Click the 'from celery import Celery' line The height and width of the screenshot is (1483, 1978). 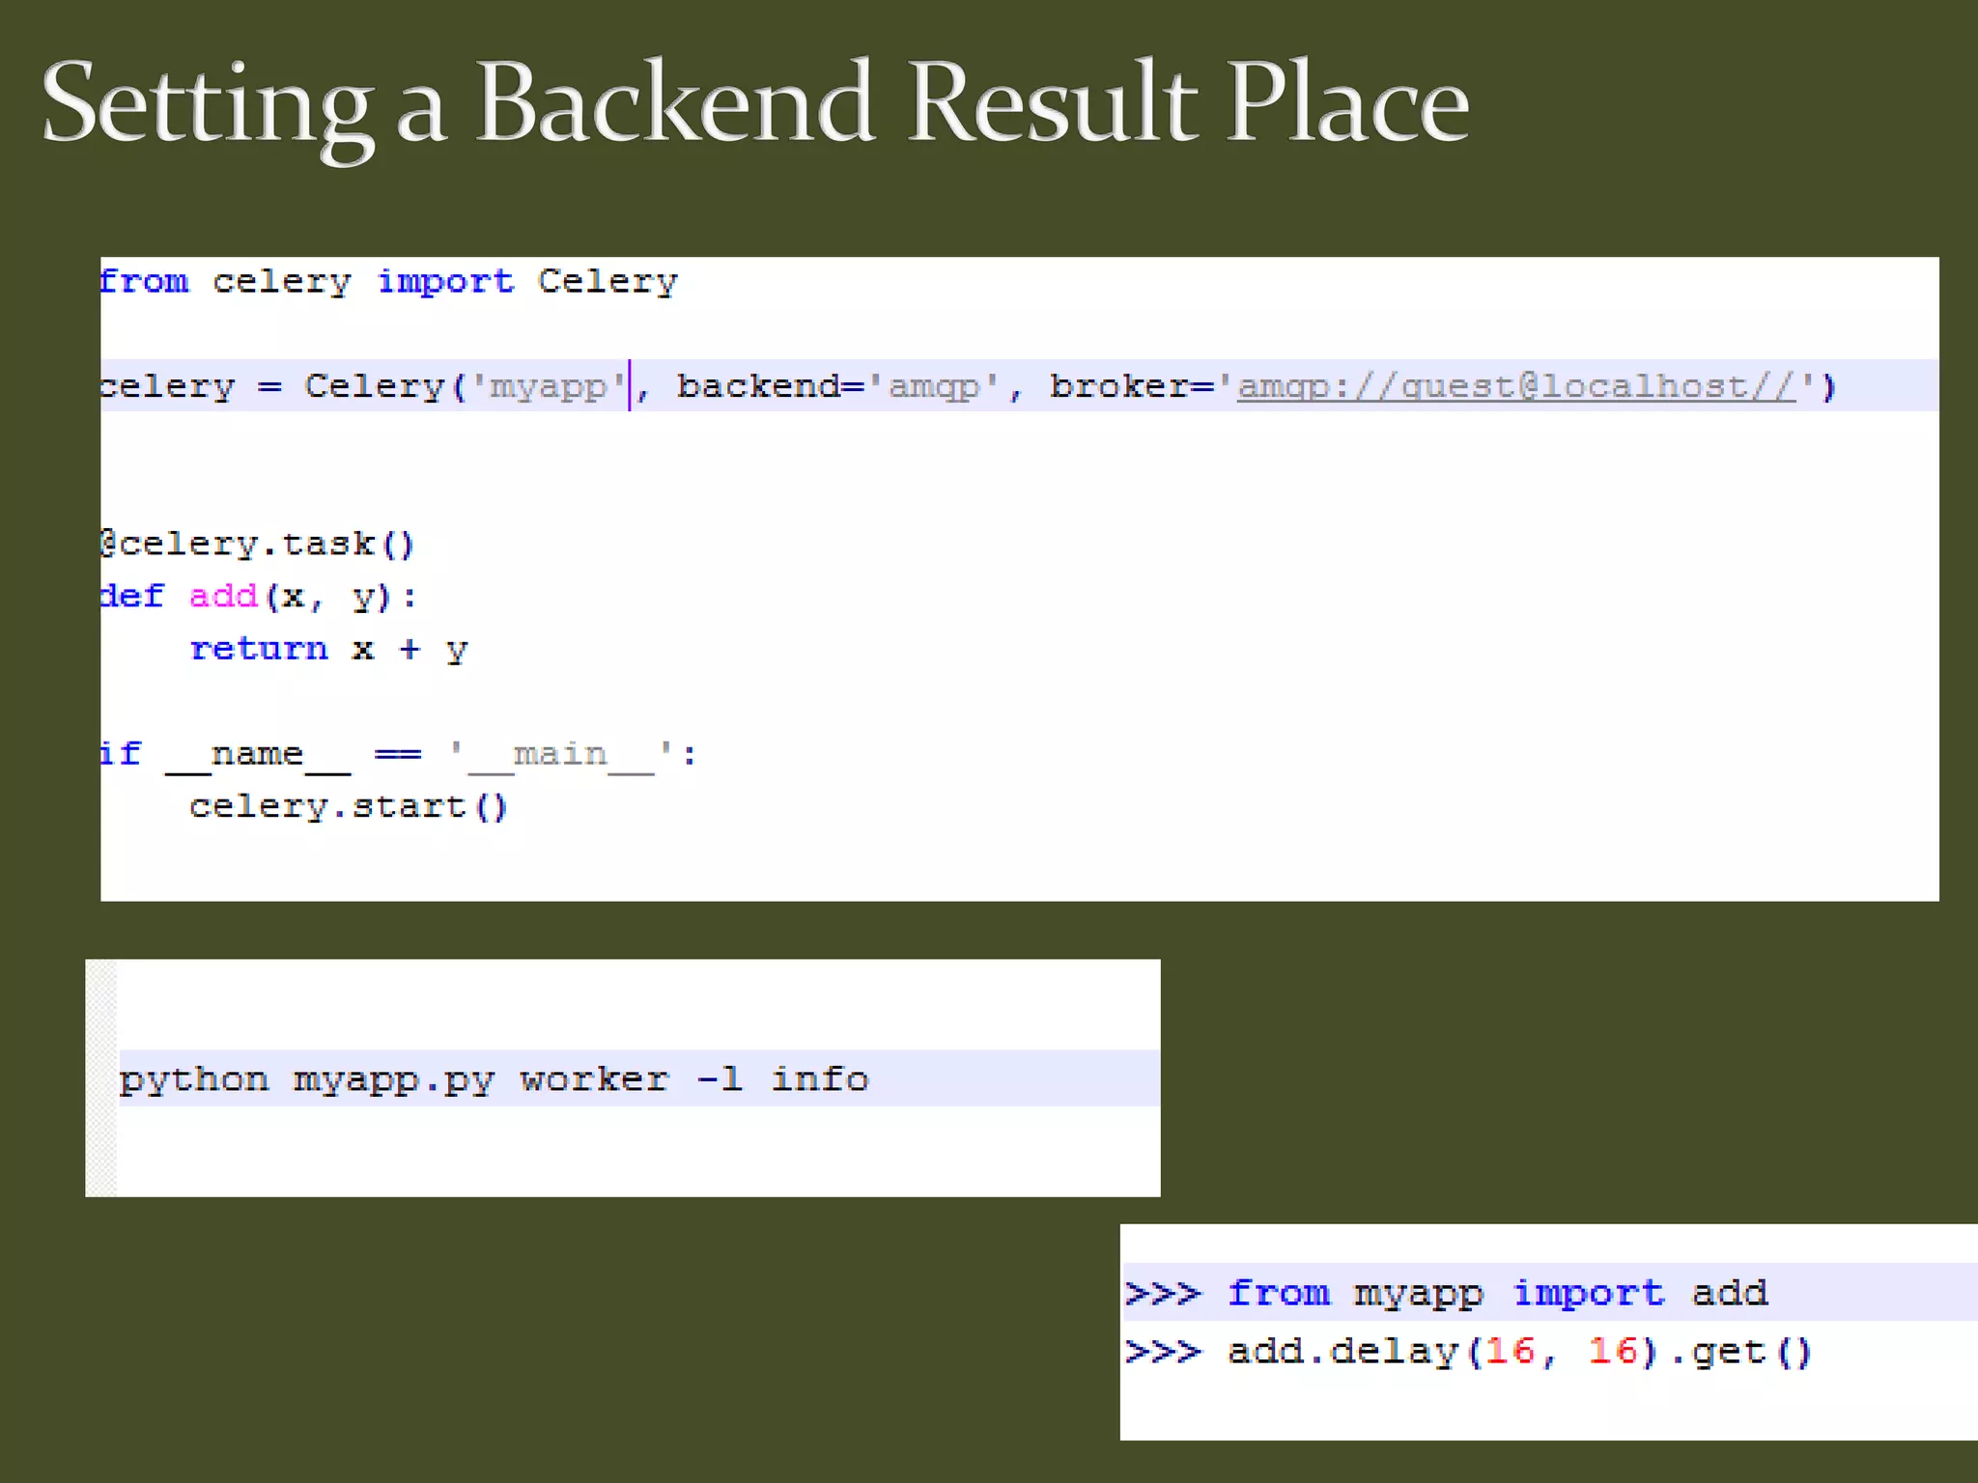pos(388,282)
